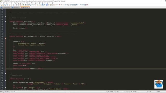Click line number 119 in the margin
This screenshot has height=93, width=166.
(2, 69)
